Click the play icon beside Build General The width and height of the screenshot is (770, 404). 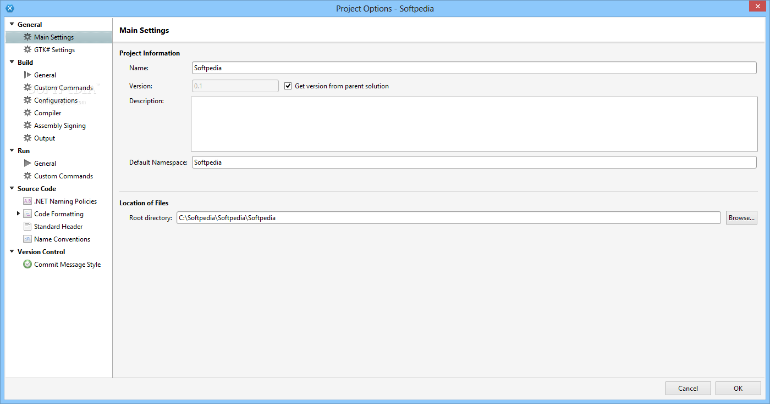[x=28, y=75]
